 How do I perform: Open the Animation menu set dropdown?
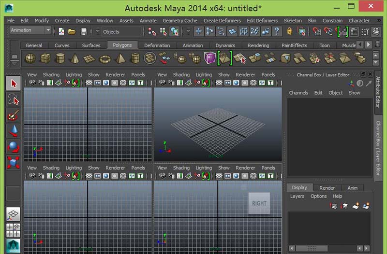point(30,30)
